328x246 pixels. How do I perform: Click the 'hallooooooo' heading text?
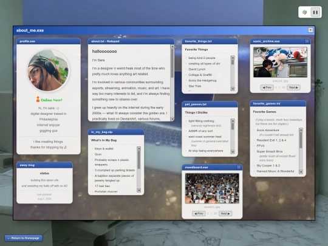coord(104,51)
